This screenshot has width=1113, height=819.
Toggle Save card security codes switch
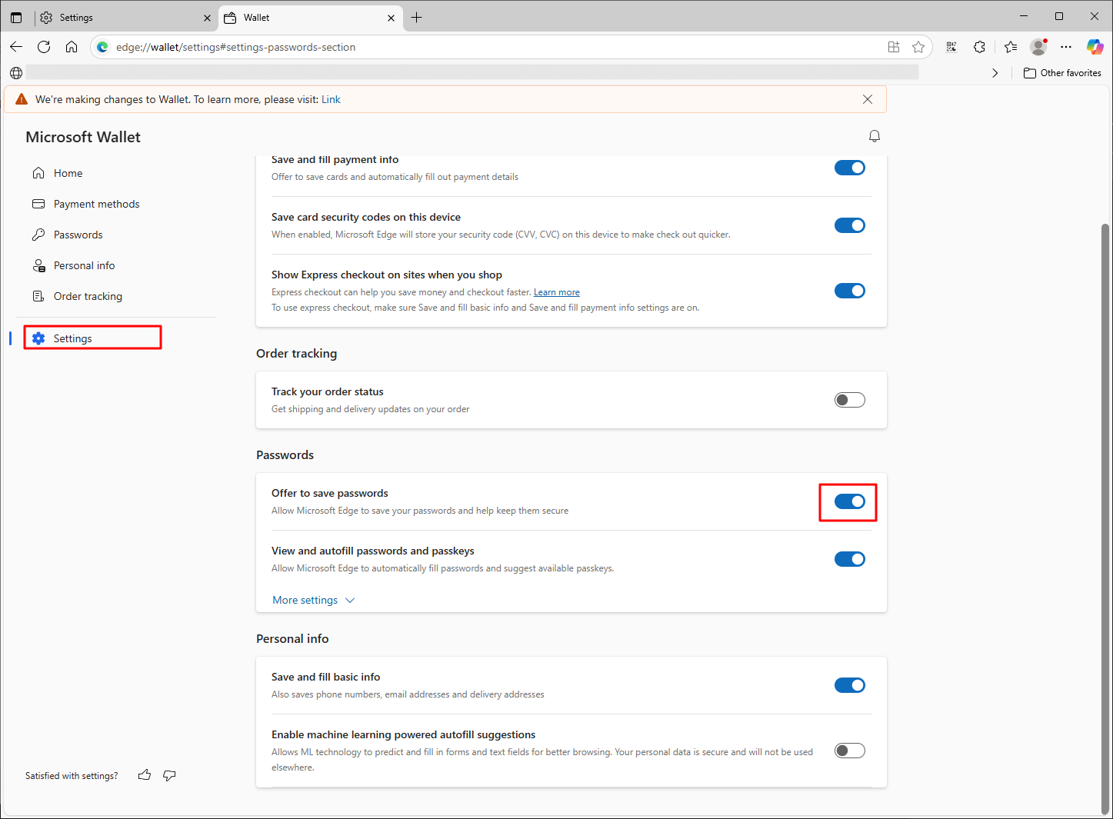[x=850, y=225]
